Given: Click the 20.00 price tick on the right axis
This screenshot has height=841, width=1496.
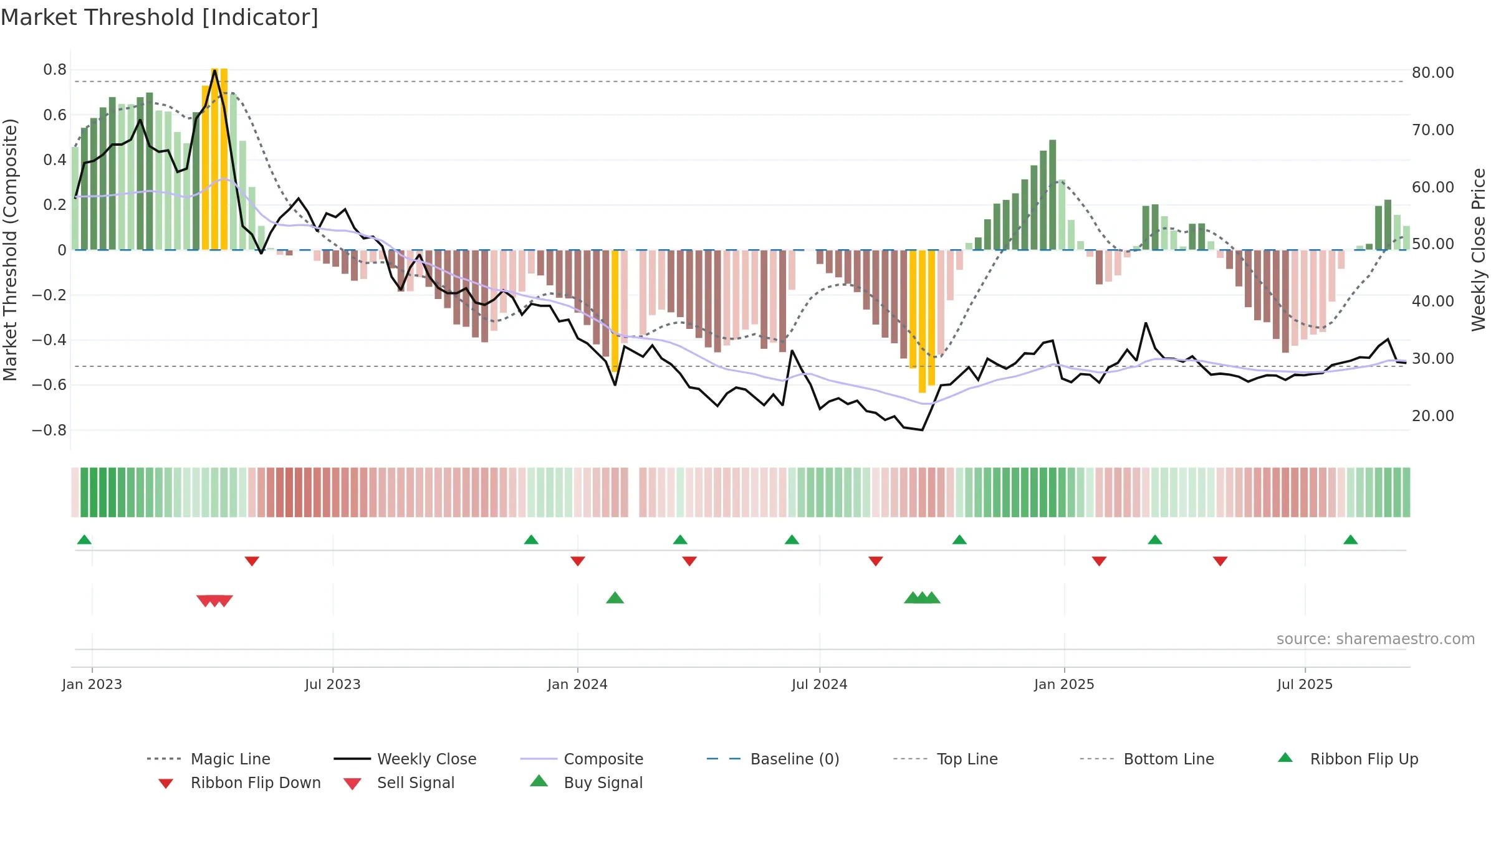Looking at the screenshot, I should pyautogui.click(x=1433, y=416).
